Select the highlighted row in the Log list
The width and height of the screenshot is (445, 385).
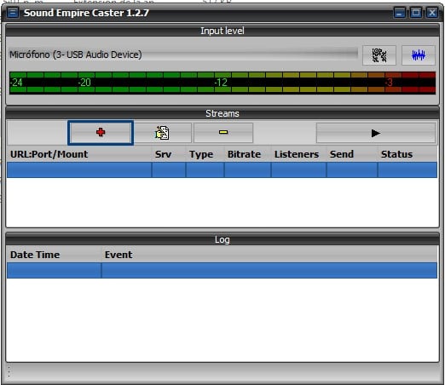pos(222,270)
